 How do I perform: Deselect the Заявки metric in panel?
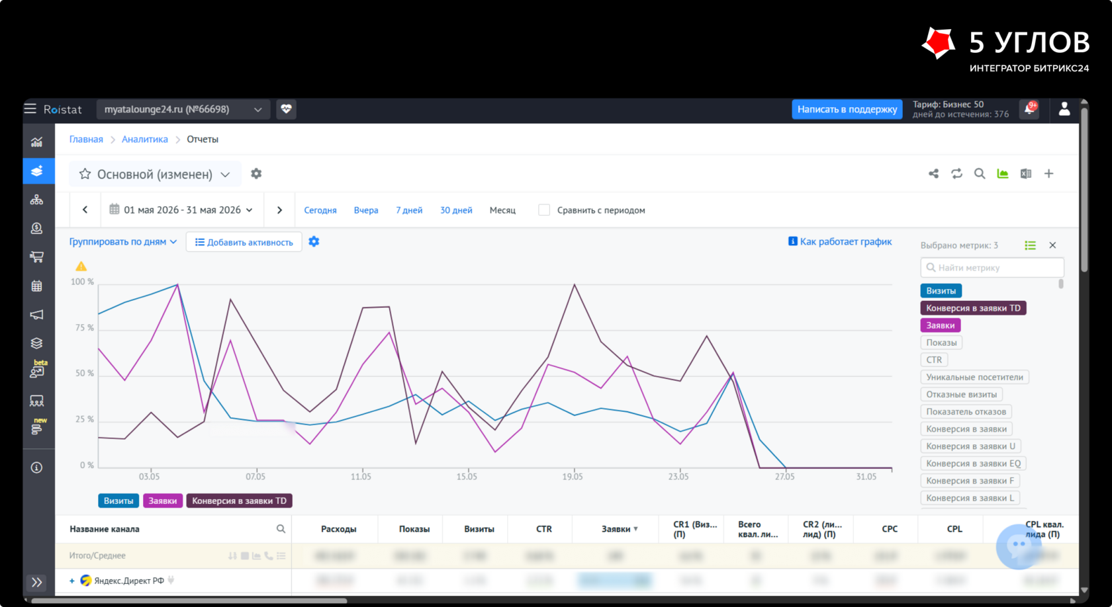[x=940, y=325]
